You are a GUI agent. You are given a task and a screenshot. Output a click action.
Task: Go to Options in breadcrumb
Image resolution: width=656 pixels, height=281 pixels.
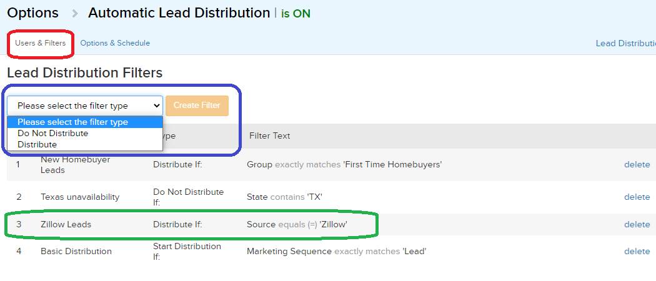click(x=32, y=13)
